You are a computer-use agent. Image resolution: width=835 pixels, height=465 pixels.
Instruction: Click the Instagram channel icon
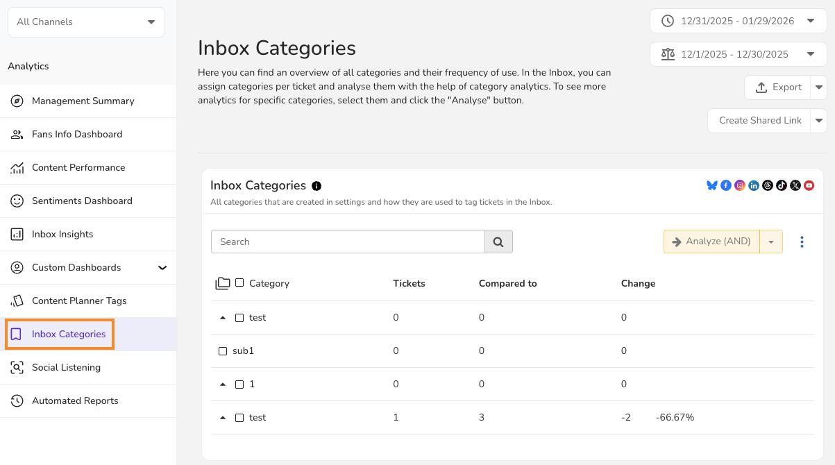coord(740,185)
